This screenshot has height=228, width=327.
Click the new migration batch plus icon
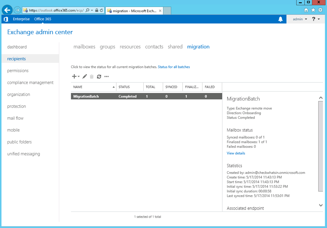pos(74,76)
